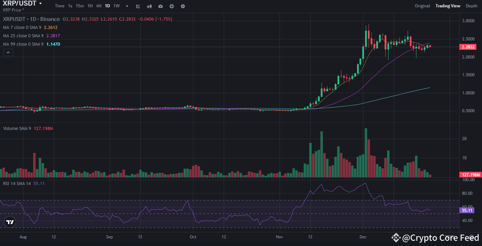The image size is (482, 246).
Task: Select the MA 99 close indicator legend
Action: (24, 44)
